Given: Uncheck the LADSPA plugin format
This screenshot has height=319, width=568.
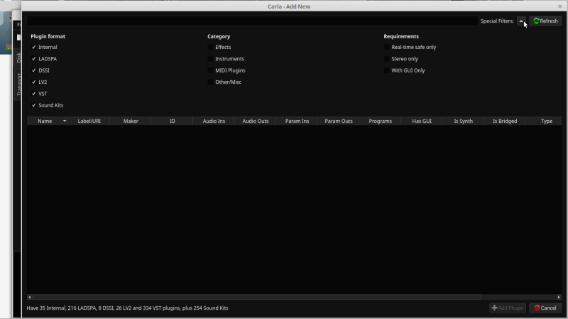Looking at the screenshot, I should 44,59.
